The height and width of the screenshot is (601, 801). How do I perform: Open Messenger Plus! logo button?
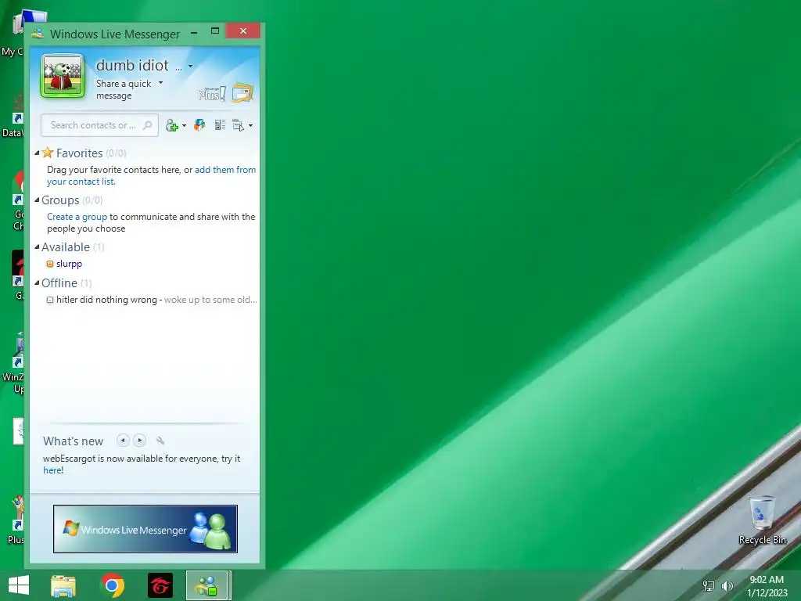[211, 94]
